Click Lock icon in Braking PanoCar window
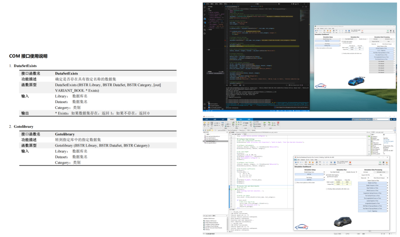Image resolution: width=400 pixels, height=237 pixels. tap(387, 162)
